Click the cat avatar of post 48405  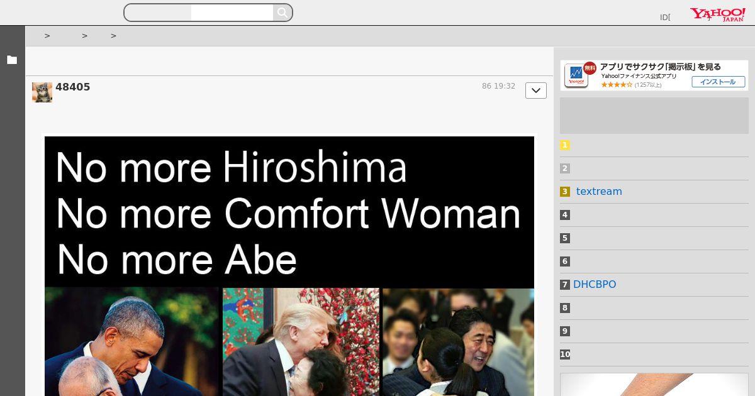coord(42,92)
